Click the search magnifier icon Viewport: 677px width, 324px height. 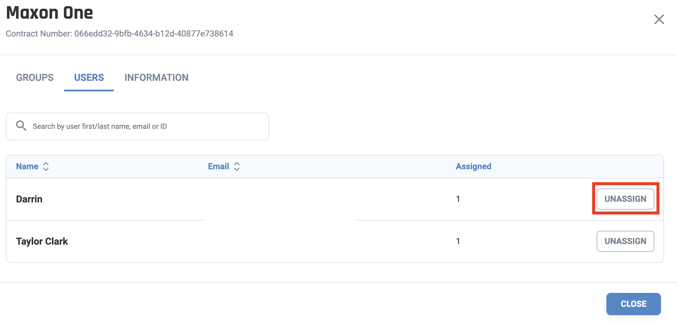21,125
